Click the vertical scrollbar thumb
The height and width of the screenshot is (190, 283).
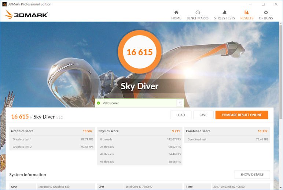[281, 72]
